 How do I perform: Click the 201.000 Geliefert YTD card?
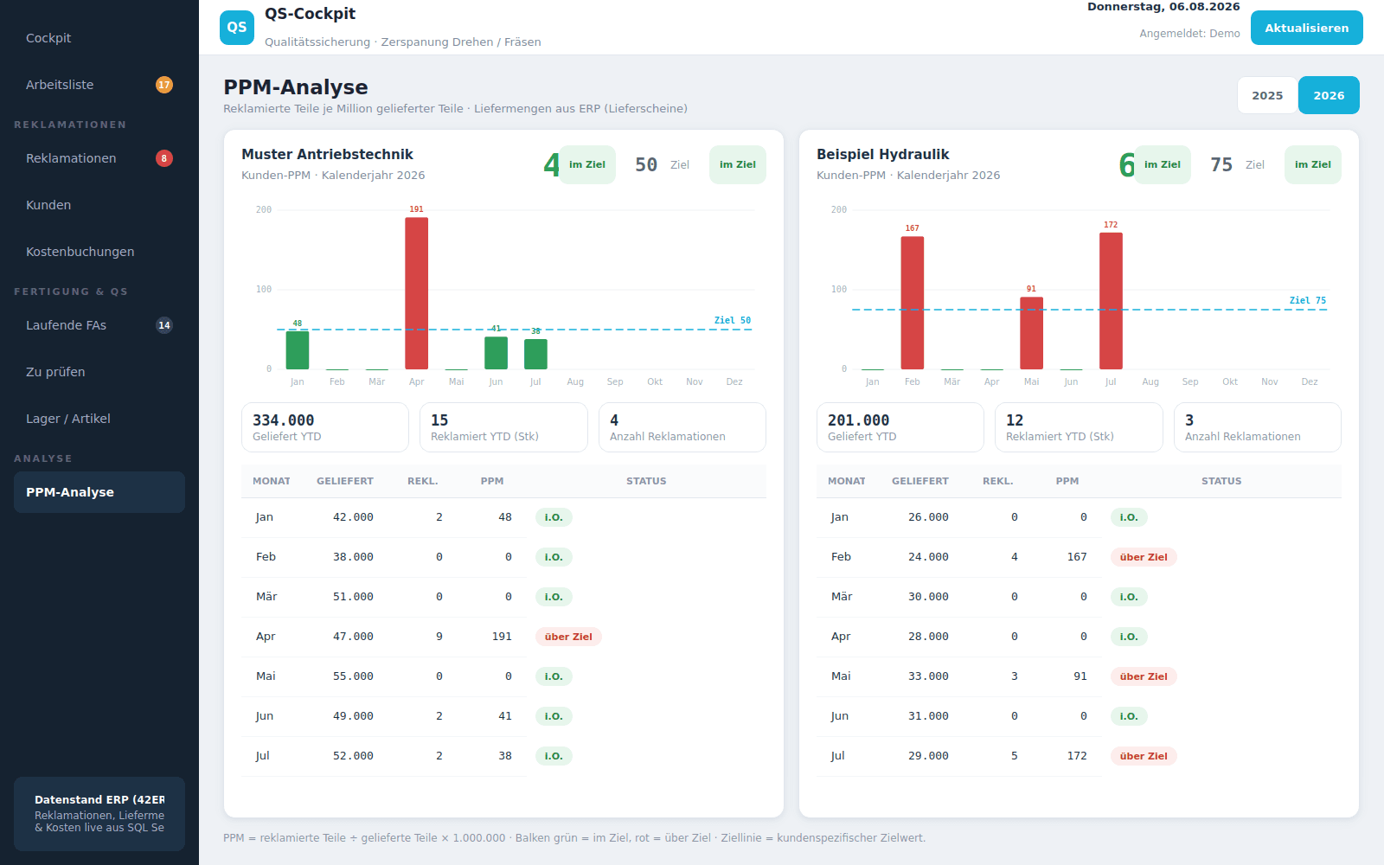click(900, 427)
